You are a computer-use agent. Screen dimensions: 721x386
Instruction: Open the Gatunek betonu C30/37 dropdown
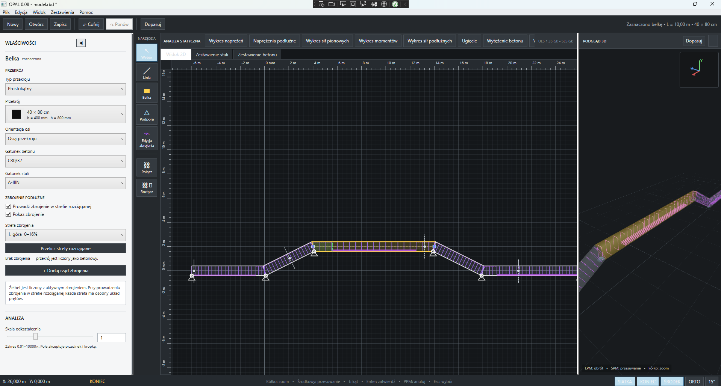[x=65, y=161]
